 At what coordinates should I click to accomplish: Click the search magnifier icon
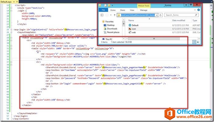196,15
